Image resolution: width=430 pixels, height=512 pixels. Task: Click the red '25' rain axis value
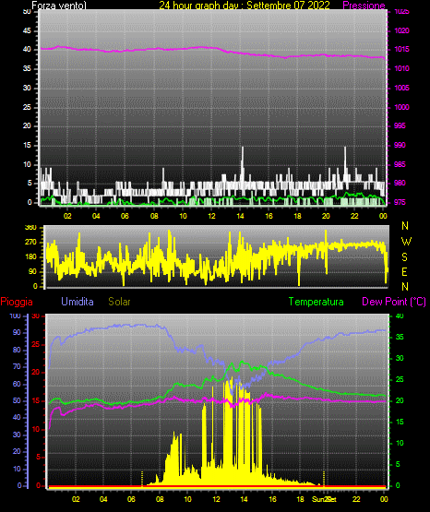(36, 344)
